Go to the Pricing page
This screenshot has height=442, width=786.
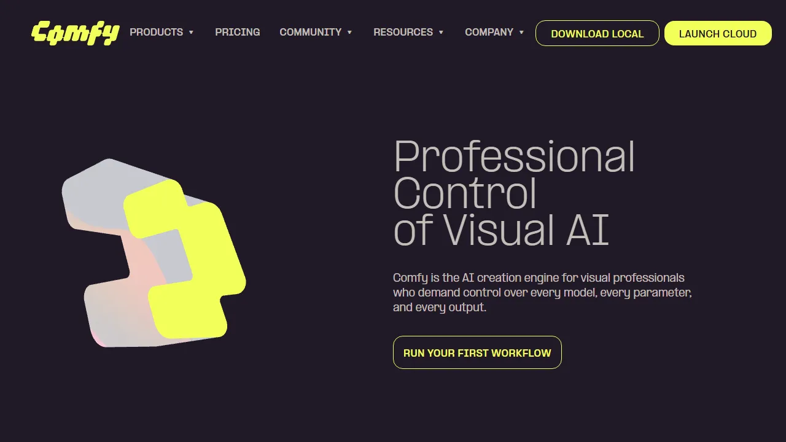coord(238,32)
